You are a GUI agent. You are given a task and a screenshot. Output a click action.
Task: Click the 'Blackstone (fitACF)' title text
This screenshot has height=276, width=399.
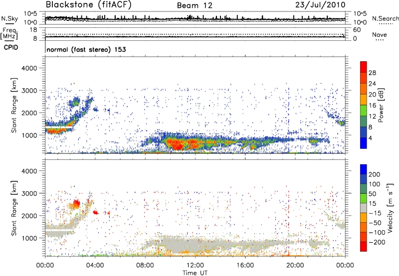89,5
